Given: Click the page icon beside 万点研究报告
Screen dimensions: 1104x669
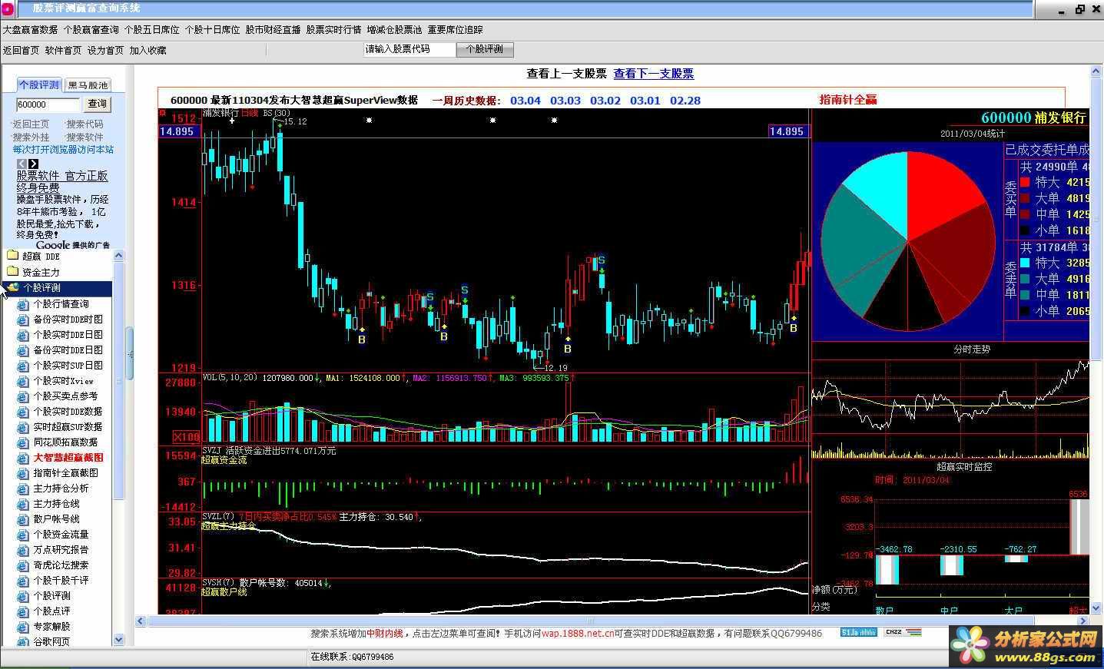Looking at the screenshot, I should 23,550.
